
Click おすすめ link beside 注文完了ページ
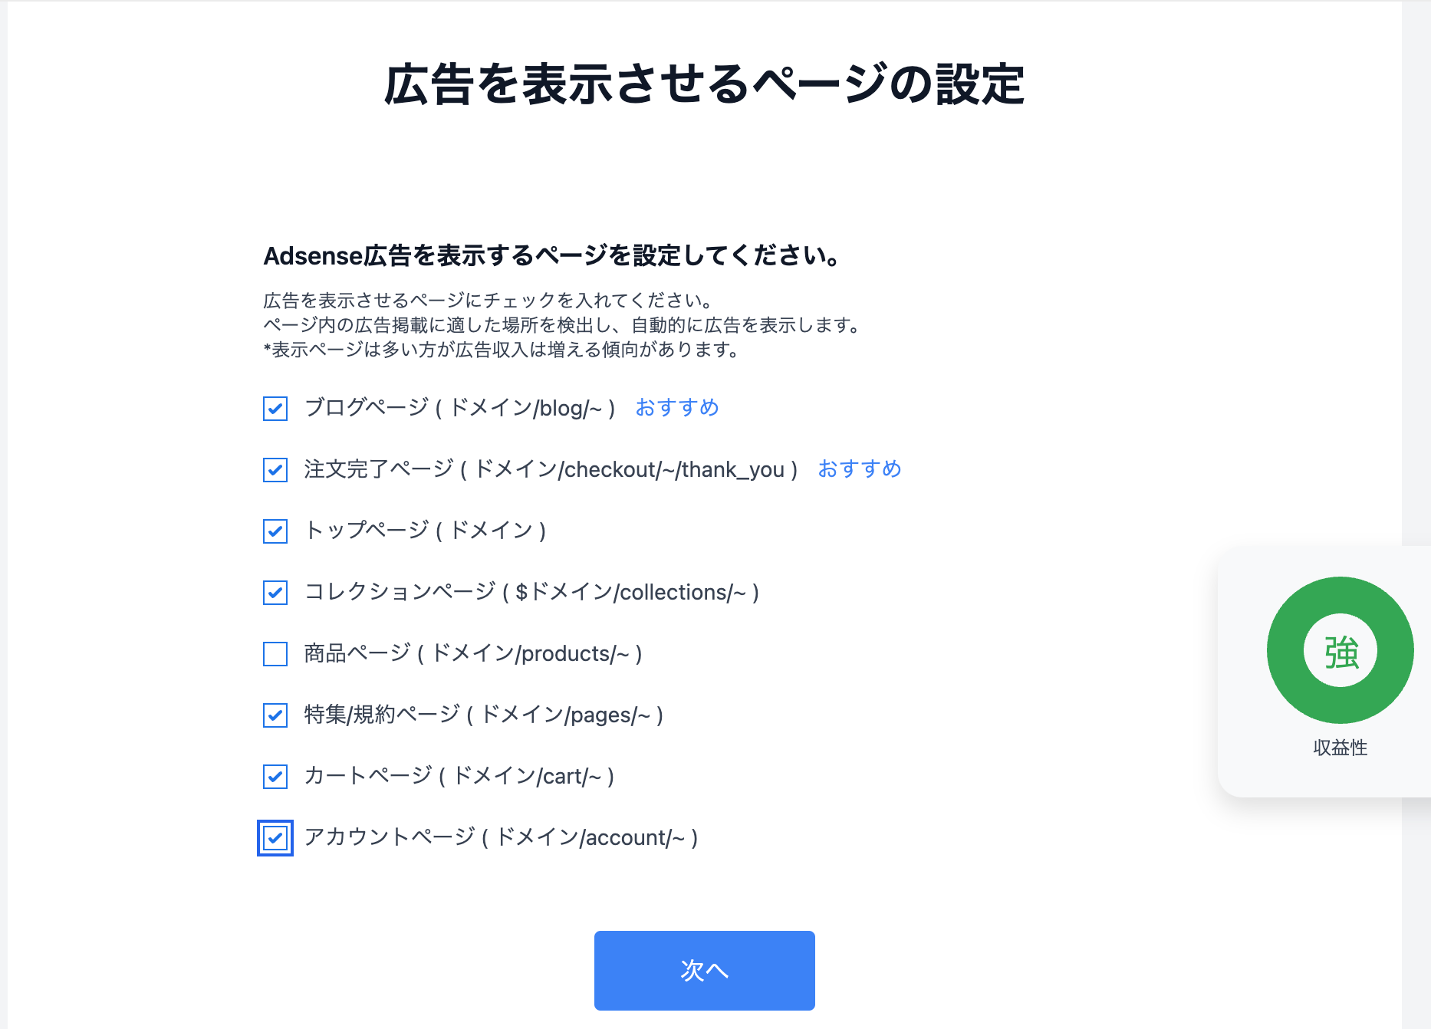click(859, 468)
